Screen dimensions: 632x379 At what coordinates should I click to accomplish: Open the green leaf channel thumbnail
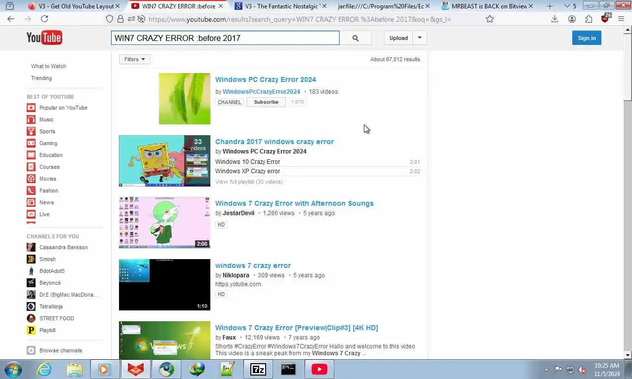(185, 99)
